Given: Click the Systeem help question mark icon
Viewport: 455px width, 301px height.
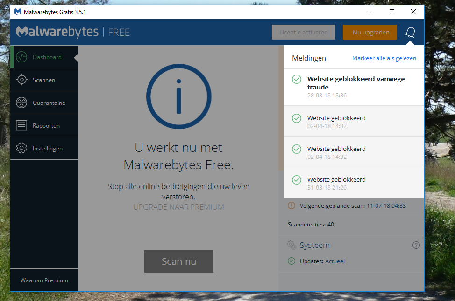Looking at the screenshot, I should point(416,245).
